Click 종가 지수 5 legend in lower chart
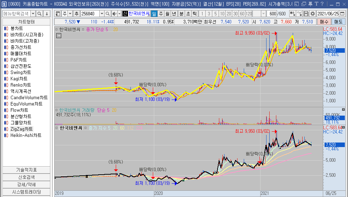 pos(99,128)
